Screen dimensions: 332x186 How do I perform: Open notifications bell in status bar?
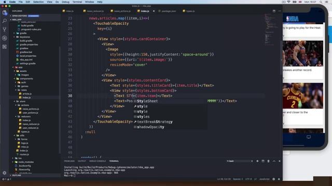click(x=279, y=179)
